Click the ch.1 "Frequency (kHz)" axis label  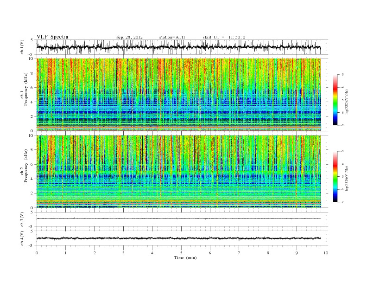point(25,89)
